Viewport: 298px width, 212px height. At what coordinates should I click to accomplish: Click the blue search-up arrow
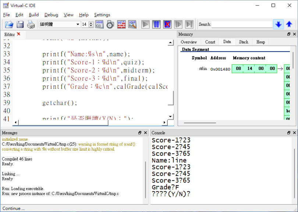coord(289,25)
